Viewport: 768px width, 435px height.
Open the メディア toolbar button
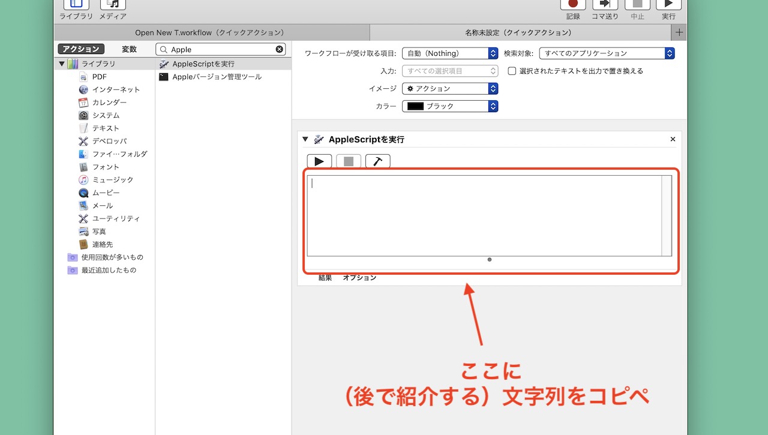113,9
